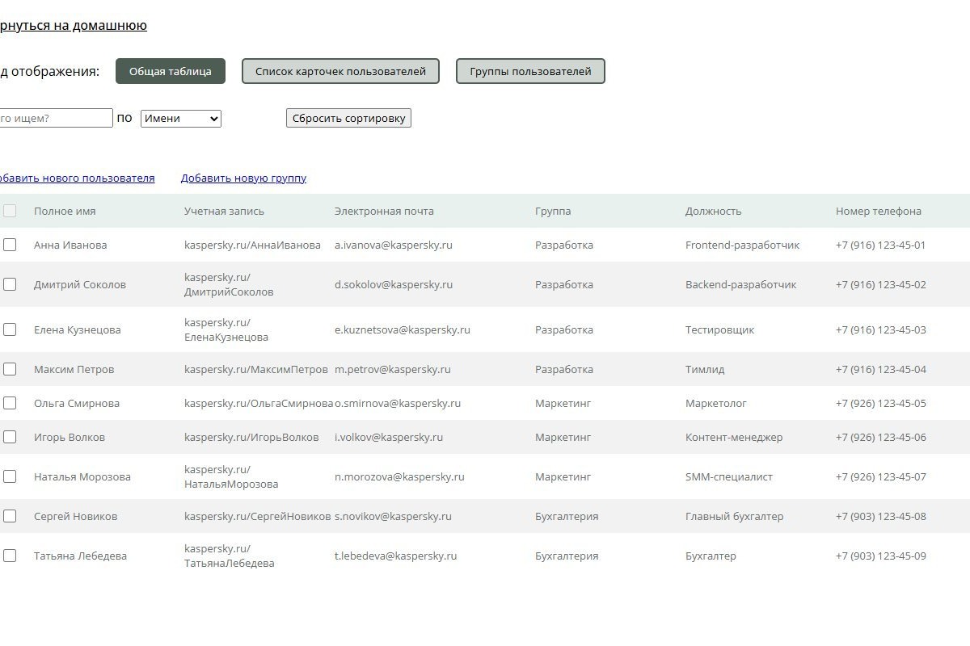970x646 pixels.
Task: Tick the checkbox for Елена Кузнецова
Action: [10, 329]
